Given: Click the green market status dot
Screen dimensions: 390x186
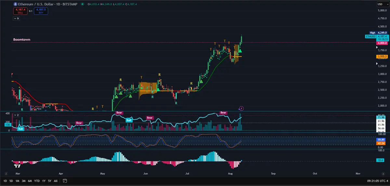Looking at the screenshot, I should (82, 4).
